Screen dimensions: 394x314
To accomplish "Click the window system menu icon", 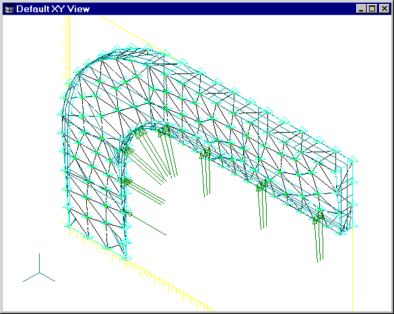I will click(x=9, y=9).
